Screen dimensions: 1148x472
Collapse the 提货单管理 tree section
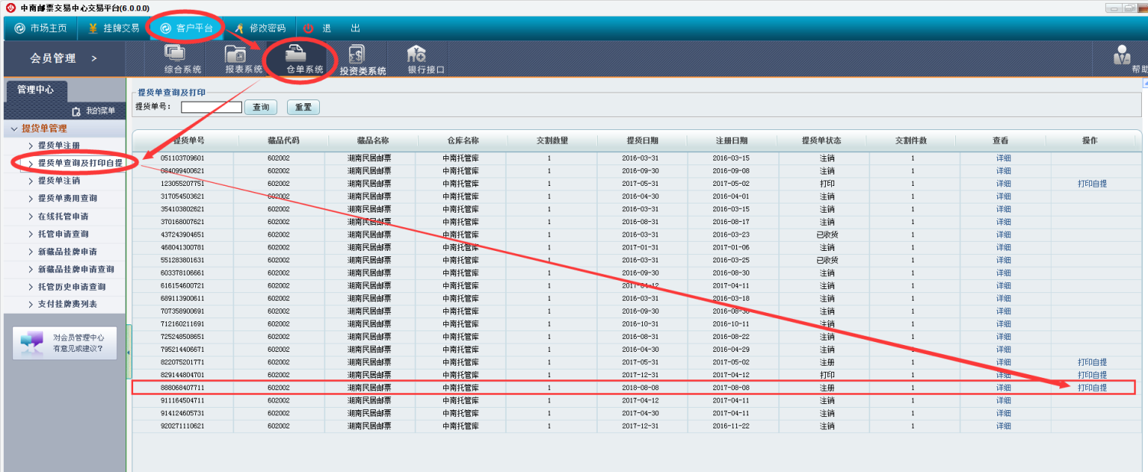(x=14, y=129)
